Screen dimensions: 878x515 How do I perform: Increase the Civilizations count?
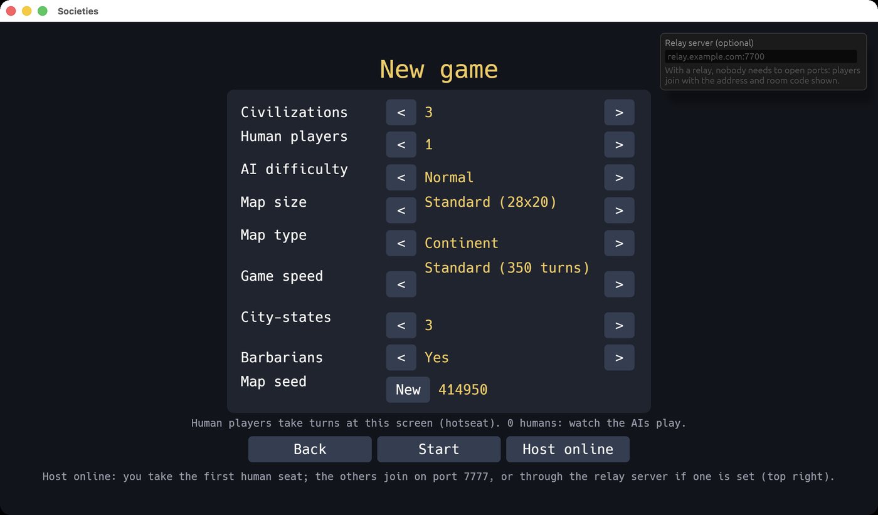click(x=619, y=112)
